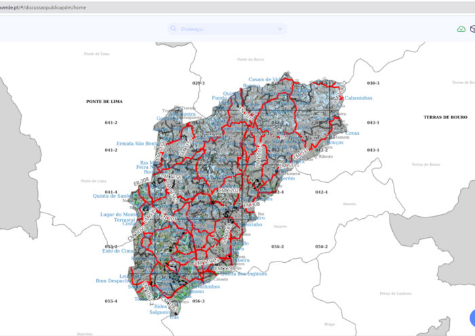Select Quinta dos Ingleses on the map
Screen dimensions: 475x336
point(244,274)
